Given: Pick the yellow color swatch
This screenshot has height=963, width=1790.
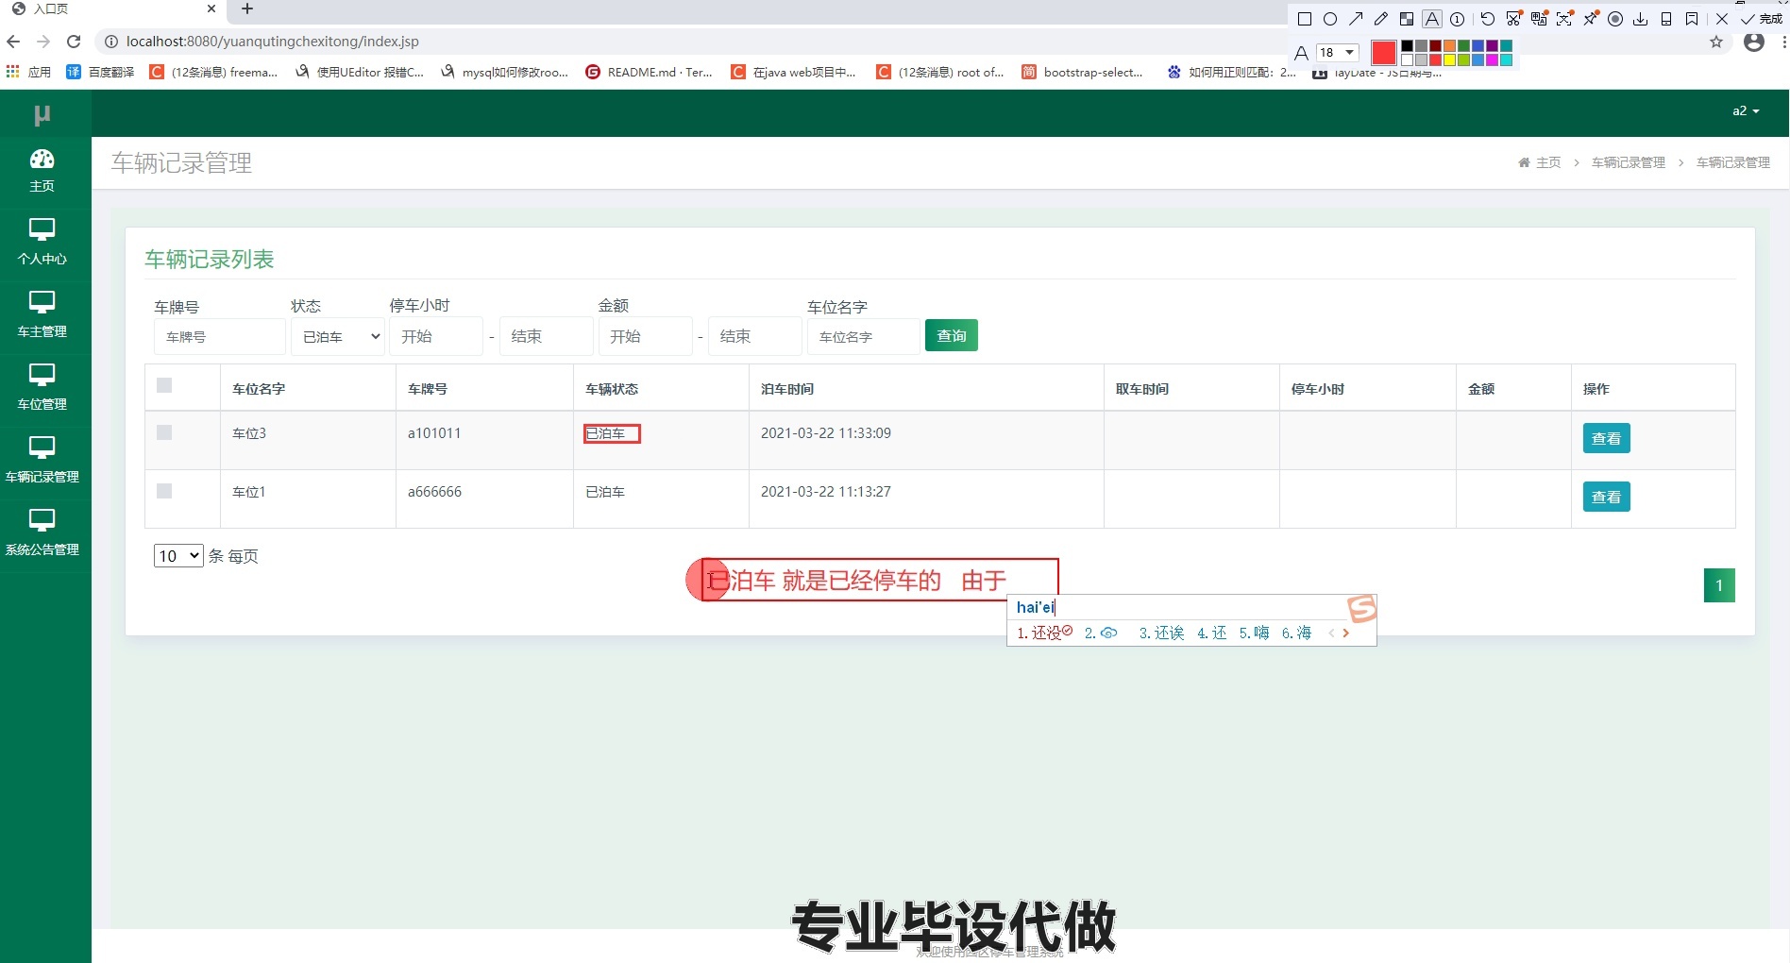Looking at the screenshot, I should click(x=1449, y=59).
